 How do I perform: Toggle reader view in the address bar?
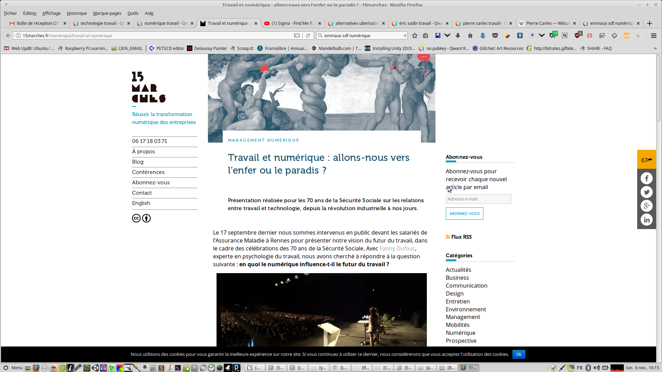(x=297, y=35)
